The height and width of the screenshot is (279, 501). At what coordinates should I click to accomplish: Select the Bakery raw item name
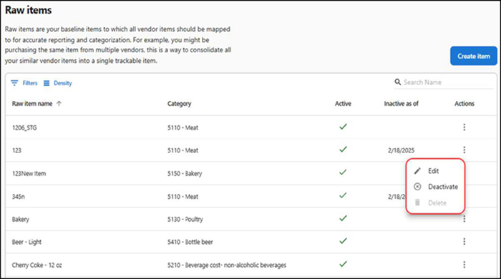(x=21, y=220)
